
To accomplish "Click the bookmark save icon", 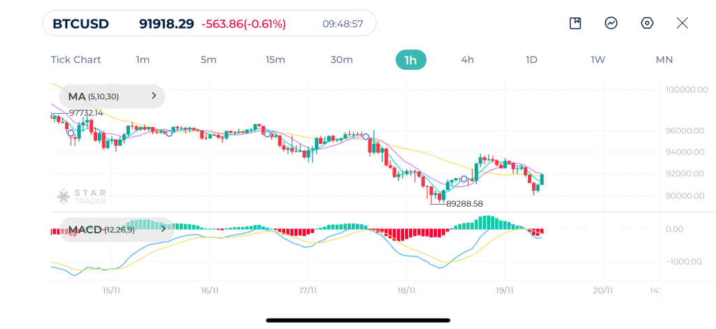I will tap(575, 23).
